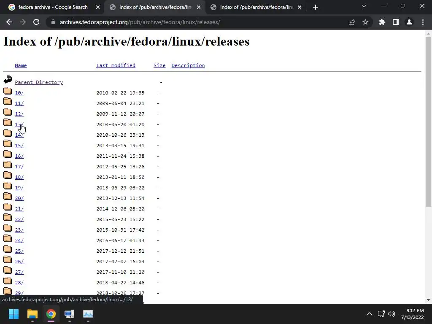432x324 pixels.
Task: Open the 20/ directory link
Action: tap(19, 198)
